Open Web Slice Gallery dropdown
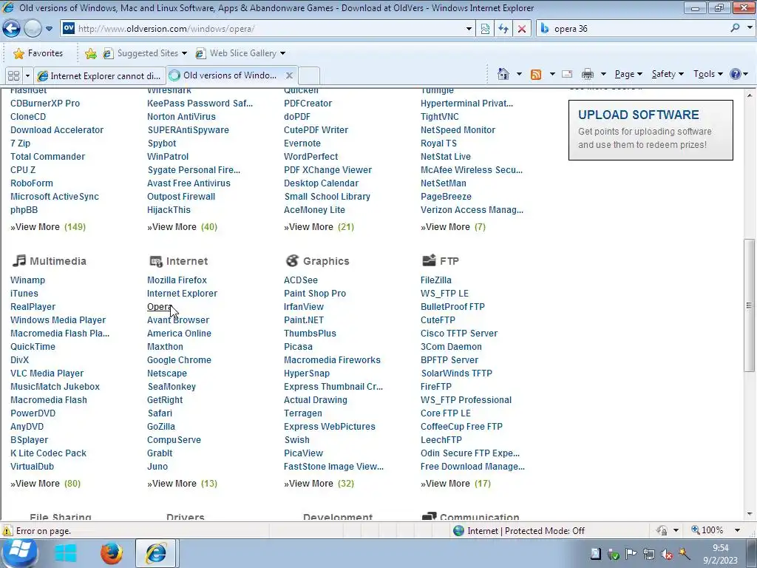 pos(283,53)
